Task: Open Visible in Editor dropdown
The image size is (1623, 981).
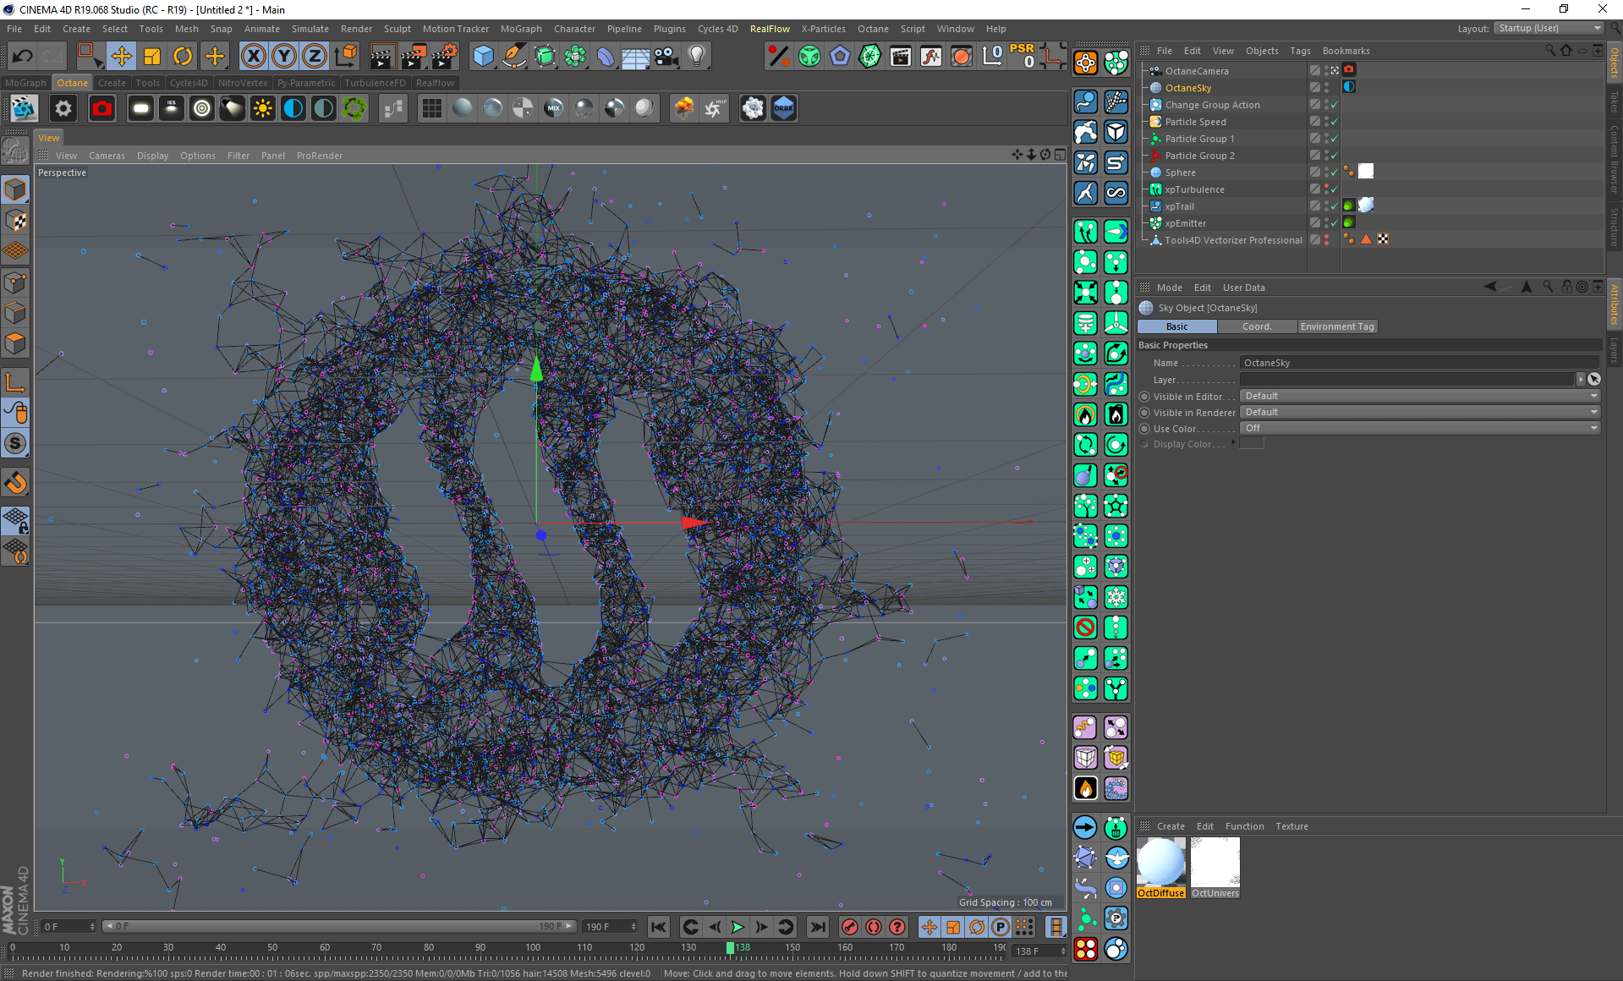Action: (1420, 396)
